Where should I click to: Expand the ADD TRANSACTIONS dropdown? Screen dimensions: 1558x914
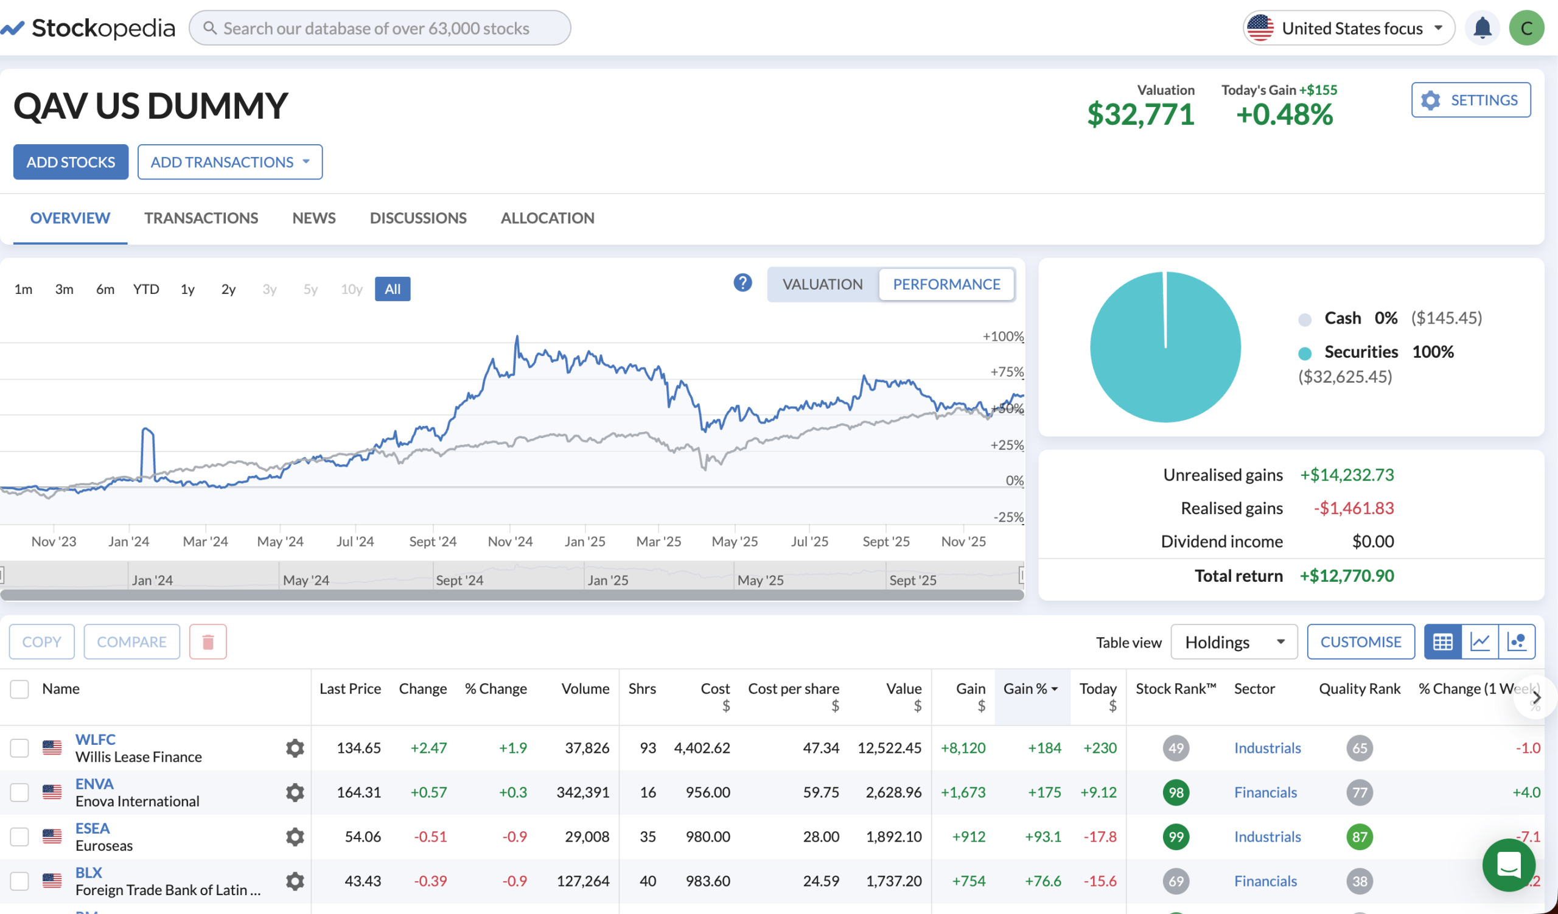pyautogui.click(x=229, y=161)
